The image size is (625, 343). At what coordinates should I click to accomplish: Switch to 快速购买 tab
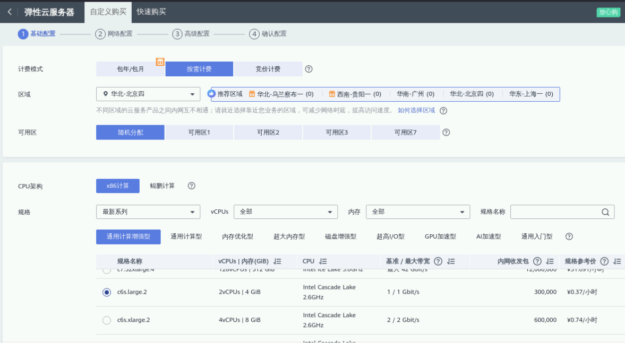[x=151, y=12]
